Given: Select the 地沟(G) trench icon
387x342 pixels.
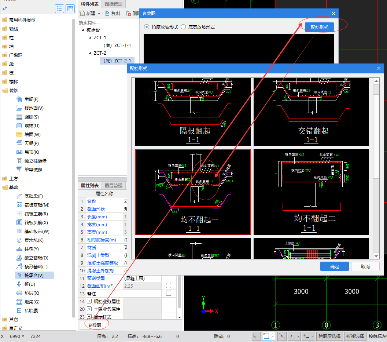Looking at the screenshot, I should (x=19, y=302).
